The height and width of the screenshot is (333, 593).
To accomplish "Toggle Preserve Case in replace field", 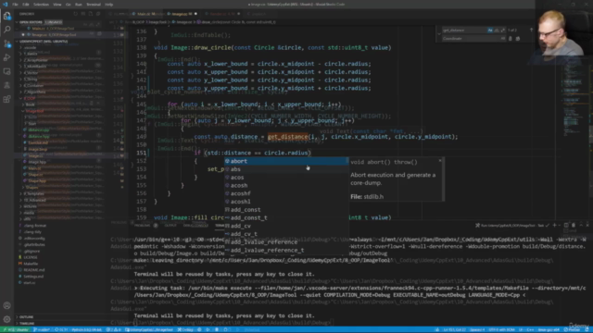I will click(502, 39).
